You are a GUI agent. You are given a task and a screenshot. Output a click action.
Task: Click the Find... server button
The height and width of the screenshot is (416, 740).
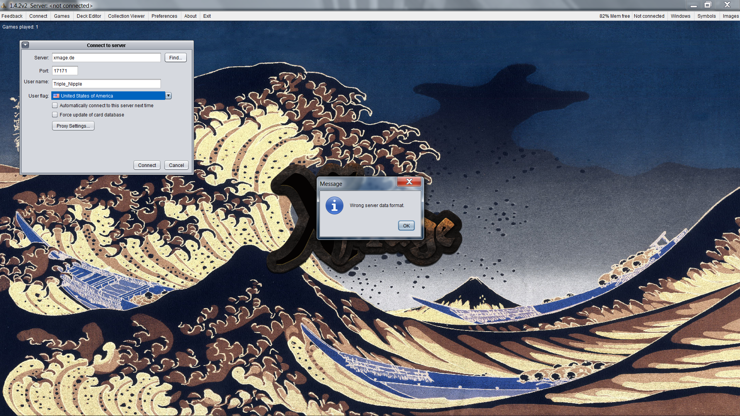(x=176, y=57)
